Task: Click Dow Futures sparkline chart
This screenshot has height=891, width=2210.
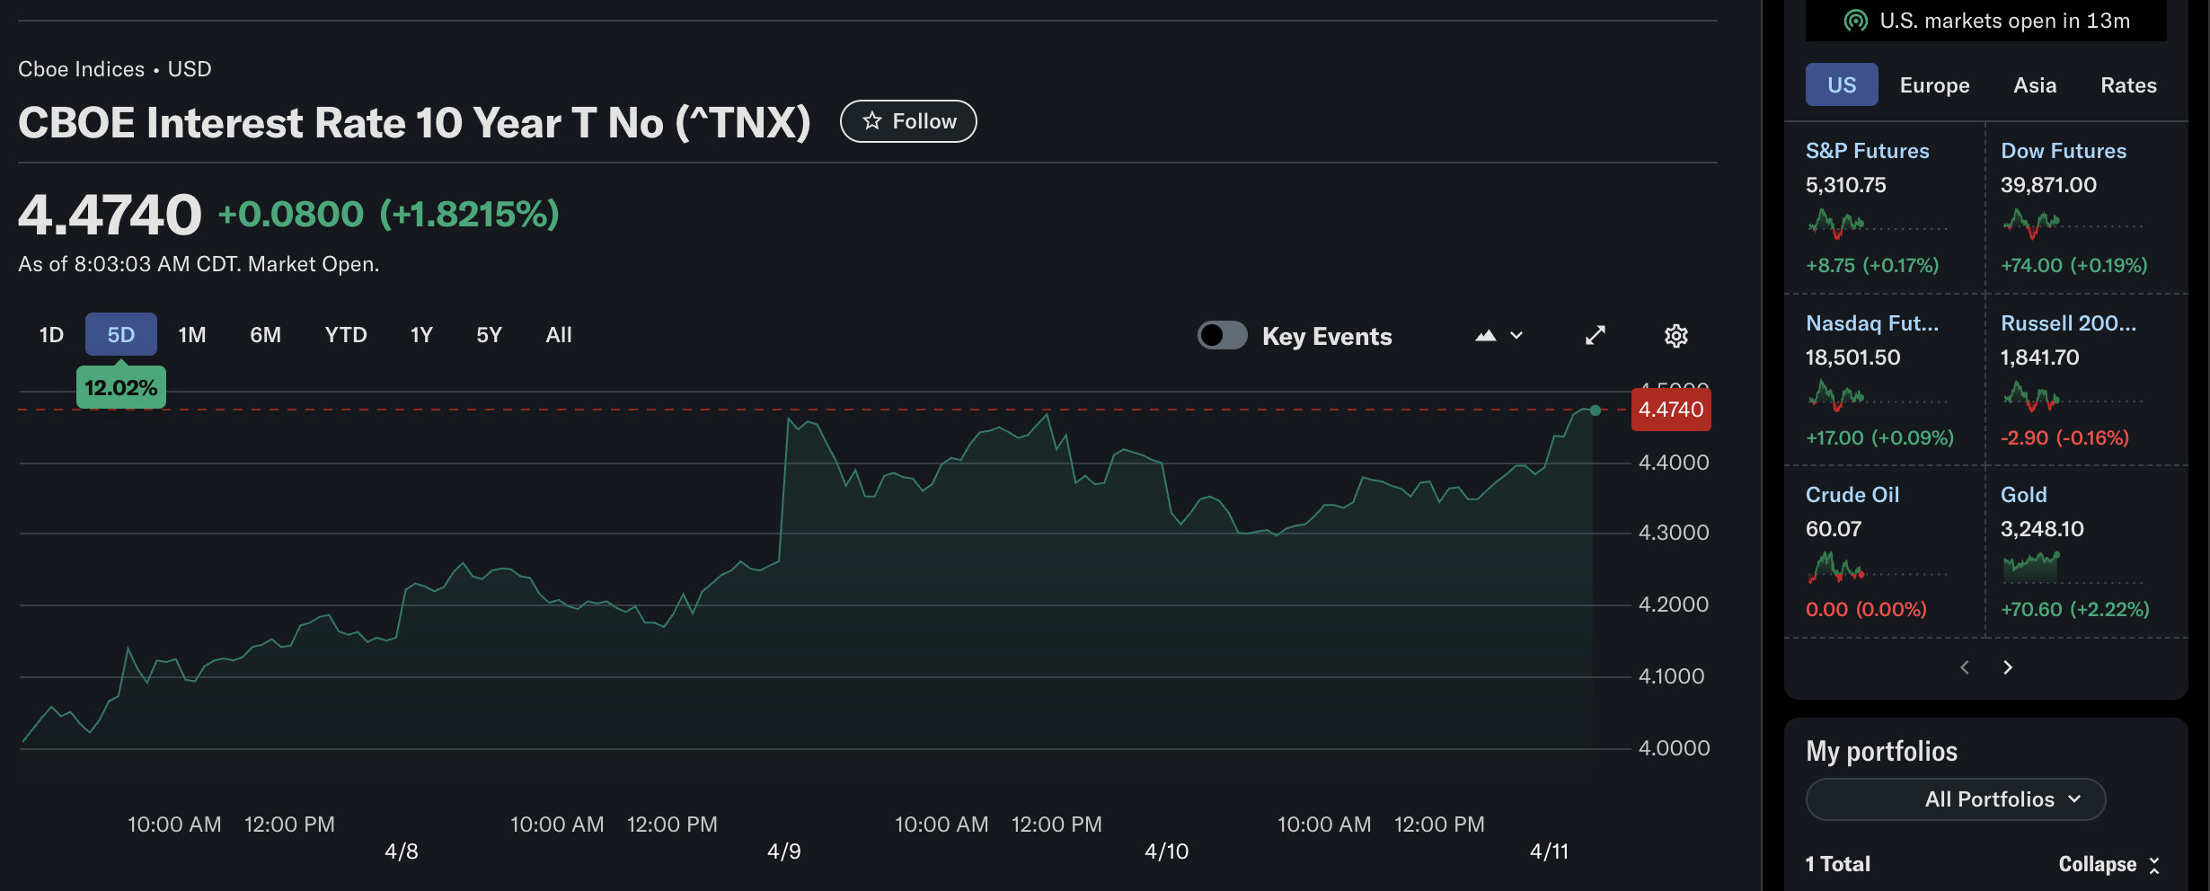Action: click(2073, 223)
